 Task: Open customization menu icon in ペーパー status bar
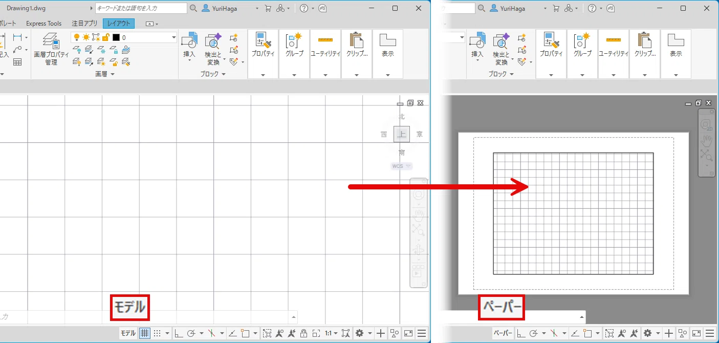coord(710,333)
